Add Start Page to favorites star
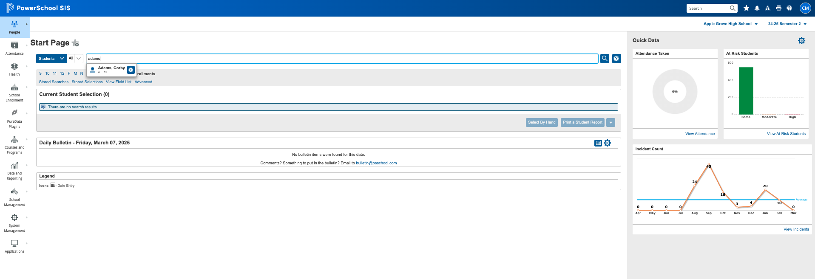Viewport: 815px width, 279px height. point(75,43)
